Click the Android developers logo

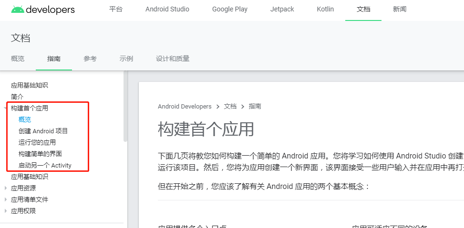coord(43,10)
